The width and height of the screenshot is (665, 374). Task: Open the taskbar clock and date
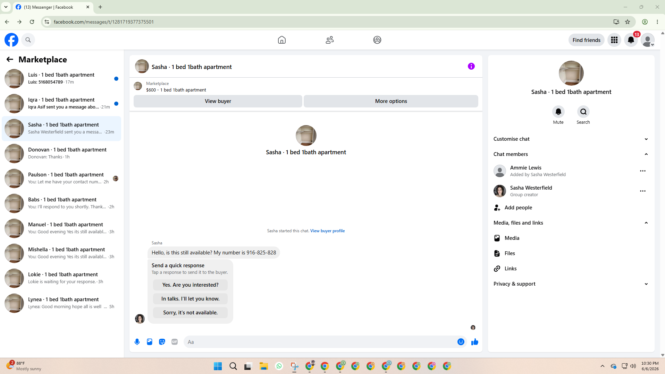(650, 366)
